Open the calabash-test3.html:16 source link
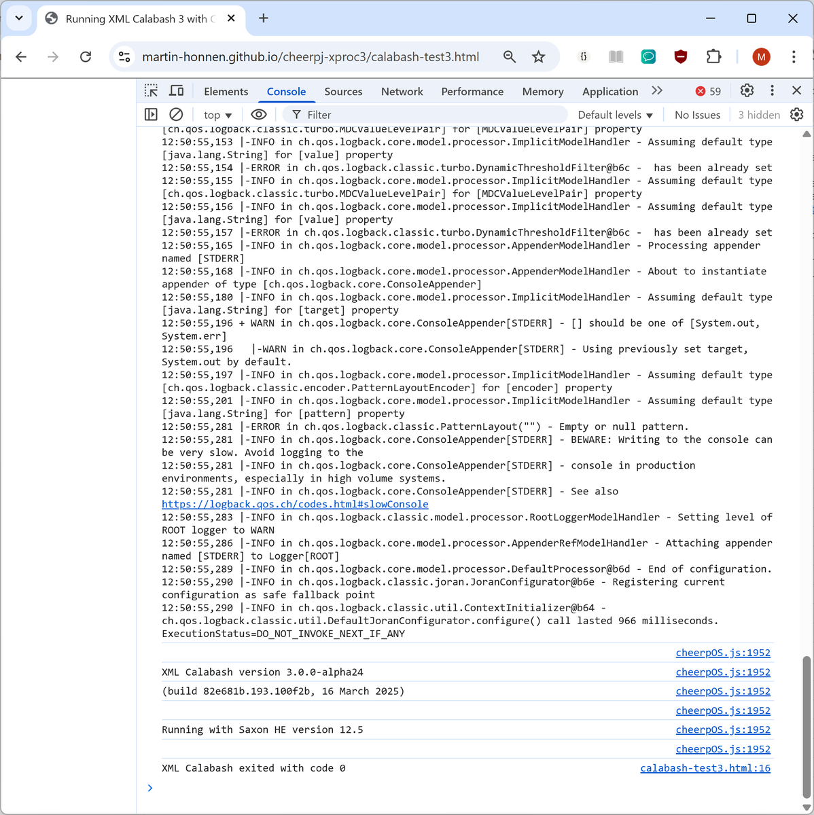Screen dimensions: 814x815 click(x=705, y=767)
